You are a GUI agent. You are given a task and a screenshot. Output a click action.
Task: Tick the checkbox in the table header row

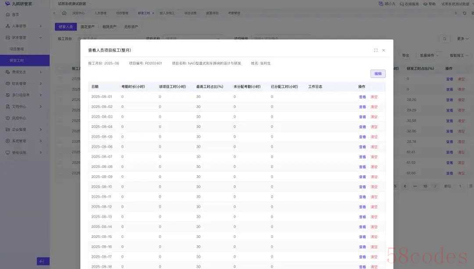(60, 69)
